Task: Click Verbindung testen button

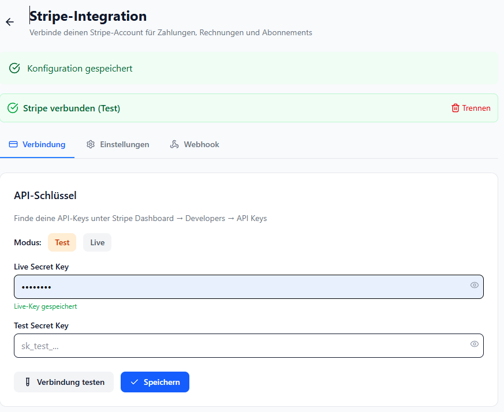Action: (x=64, y=382)
